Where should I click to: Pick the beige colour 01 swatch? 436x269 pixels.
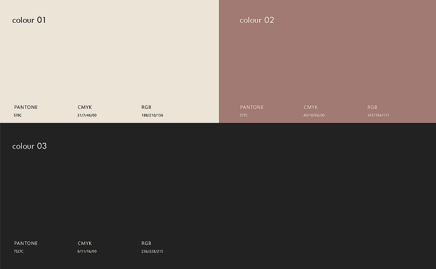pyautogui.click(x=109, y=61)
